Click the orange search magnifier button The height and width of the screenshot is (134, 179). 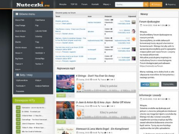(x=146, y=4)
